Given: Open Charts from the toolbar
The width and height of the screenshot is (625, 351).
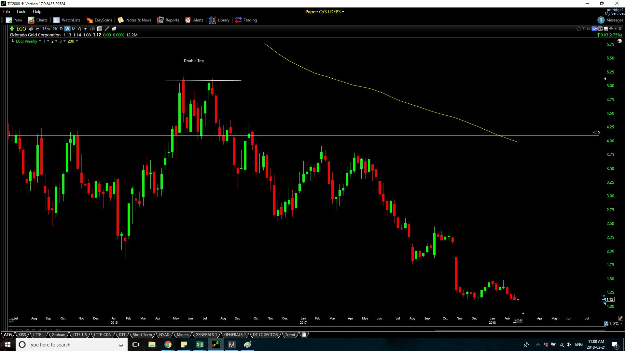Looking at the screenshot, I should (38, 20).
